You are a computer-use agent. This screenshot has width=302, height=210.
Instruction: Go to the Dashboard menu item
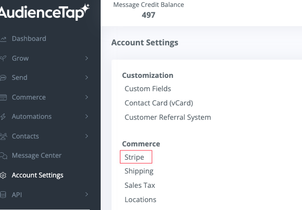[29, 38]
